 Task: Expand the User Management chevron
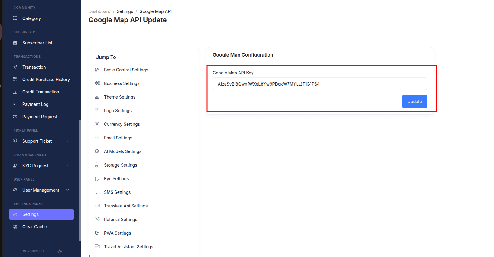coord(67,190)
